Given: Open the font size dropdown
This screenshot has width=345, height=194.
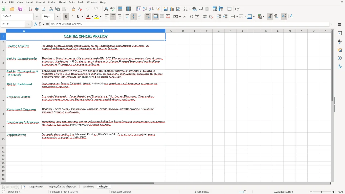Looking at the screenshot, I should pyautogui.click(x=57, y=17).
